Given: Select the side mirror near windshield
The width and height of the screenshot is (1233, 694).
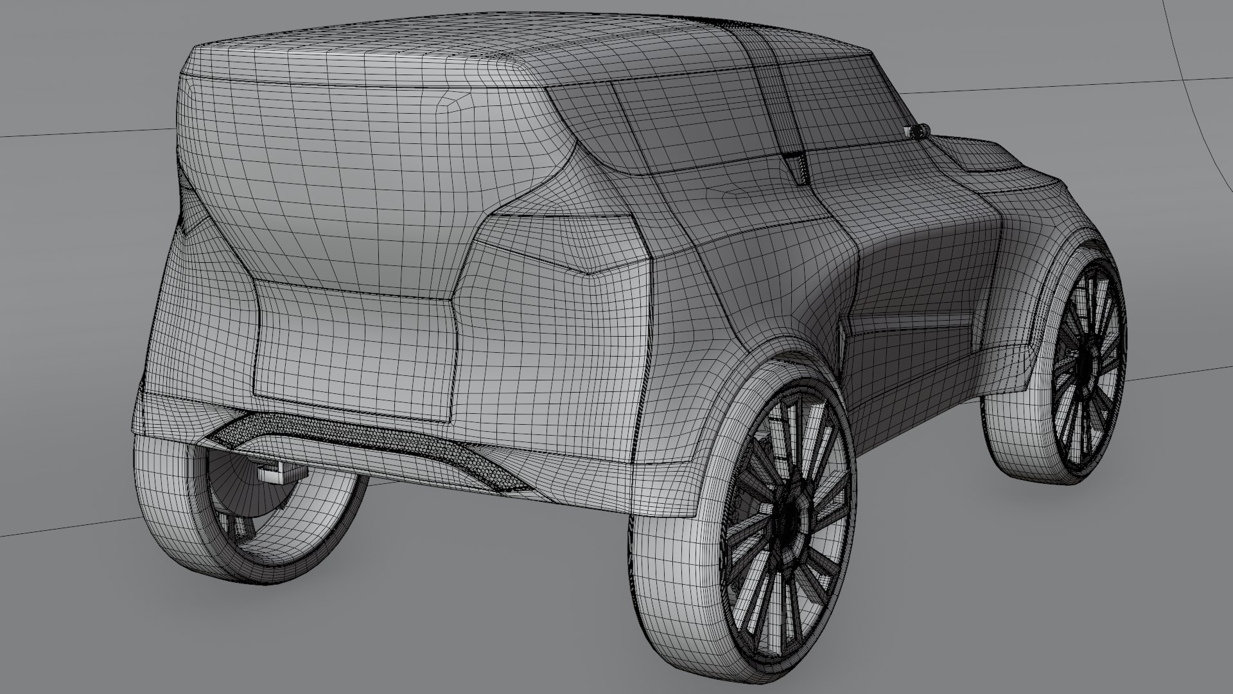Looking at the screenshot, I should tap(919, 131).
